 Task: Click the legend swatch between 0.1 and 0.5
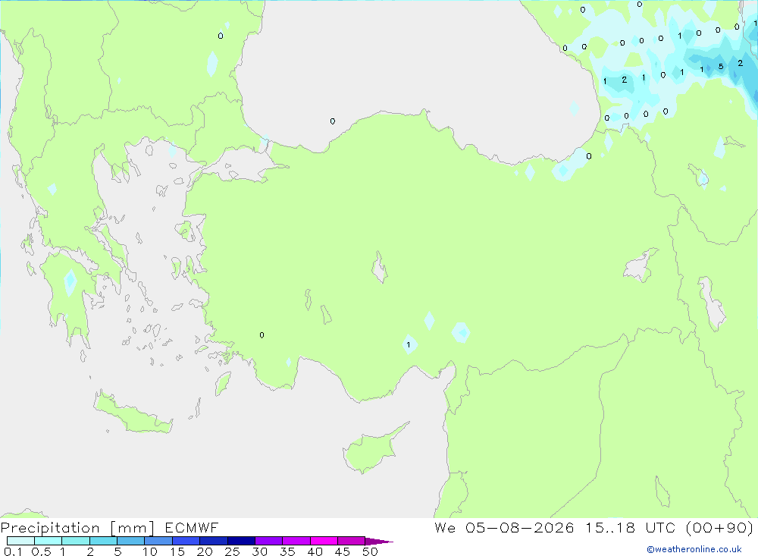(20, 541)
